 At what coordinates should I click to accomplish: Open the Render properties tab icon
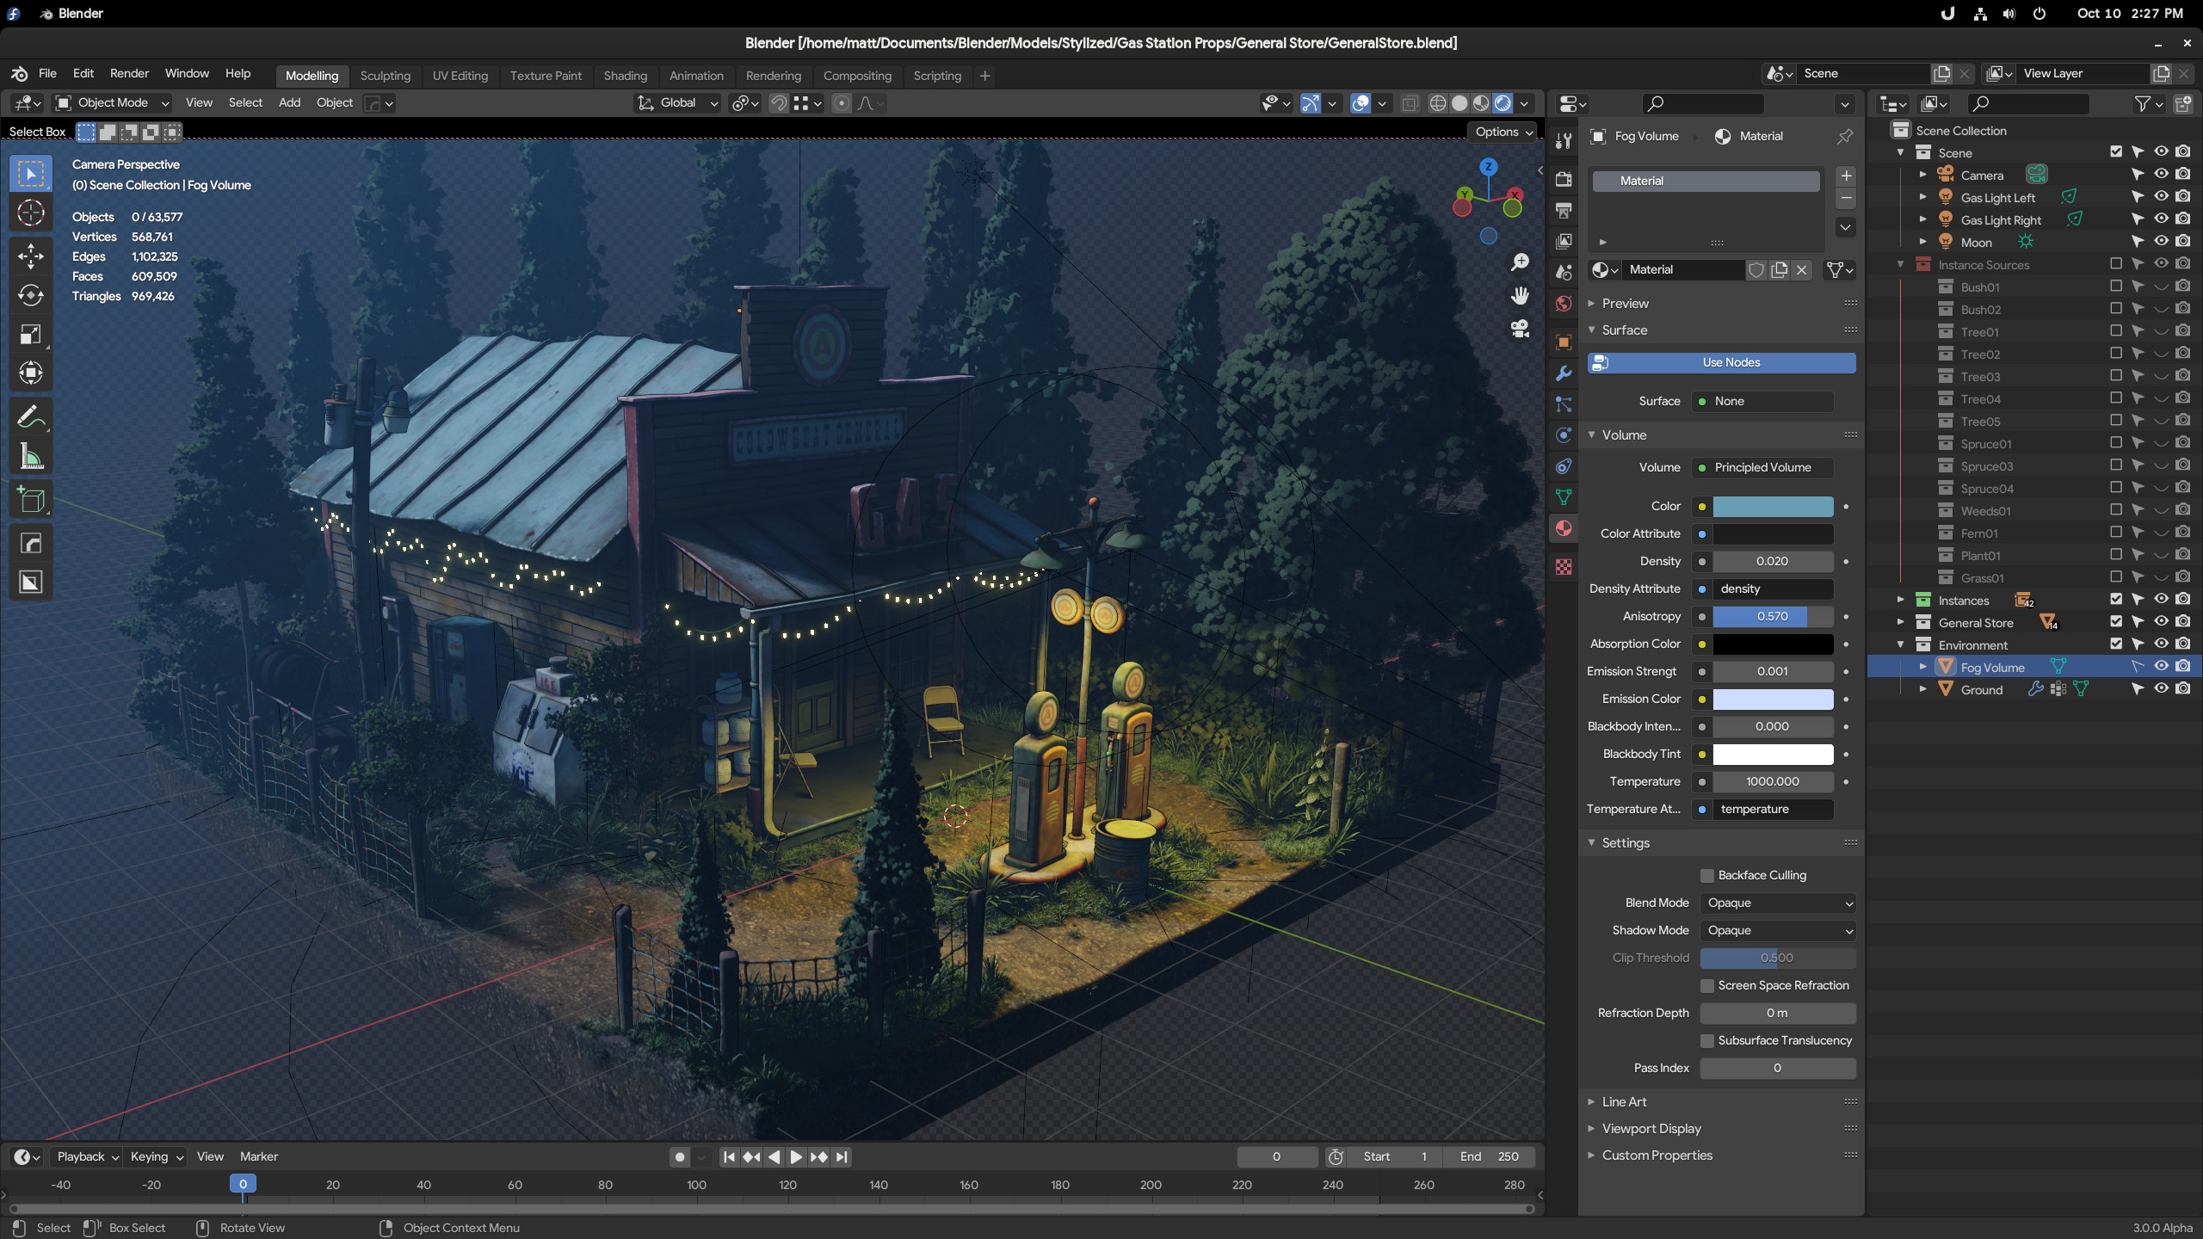click(x=1564, y=179)
